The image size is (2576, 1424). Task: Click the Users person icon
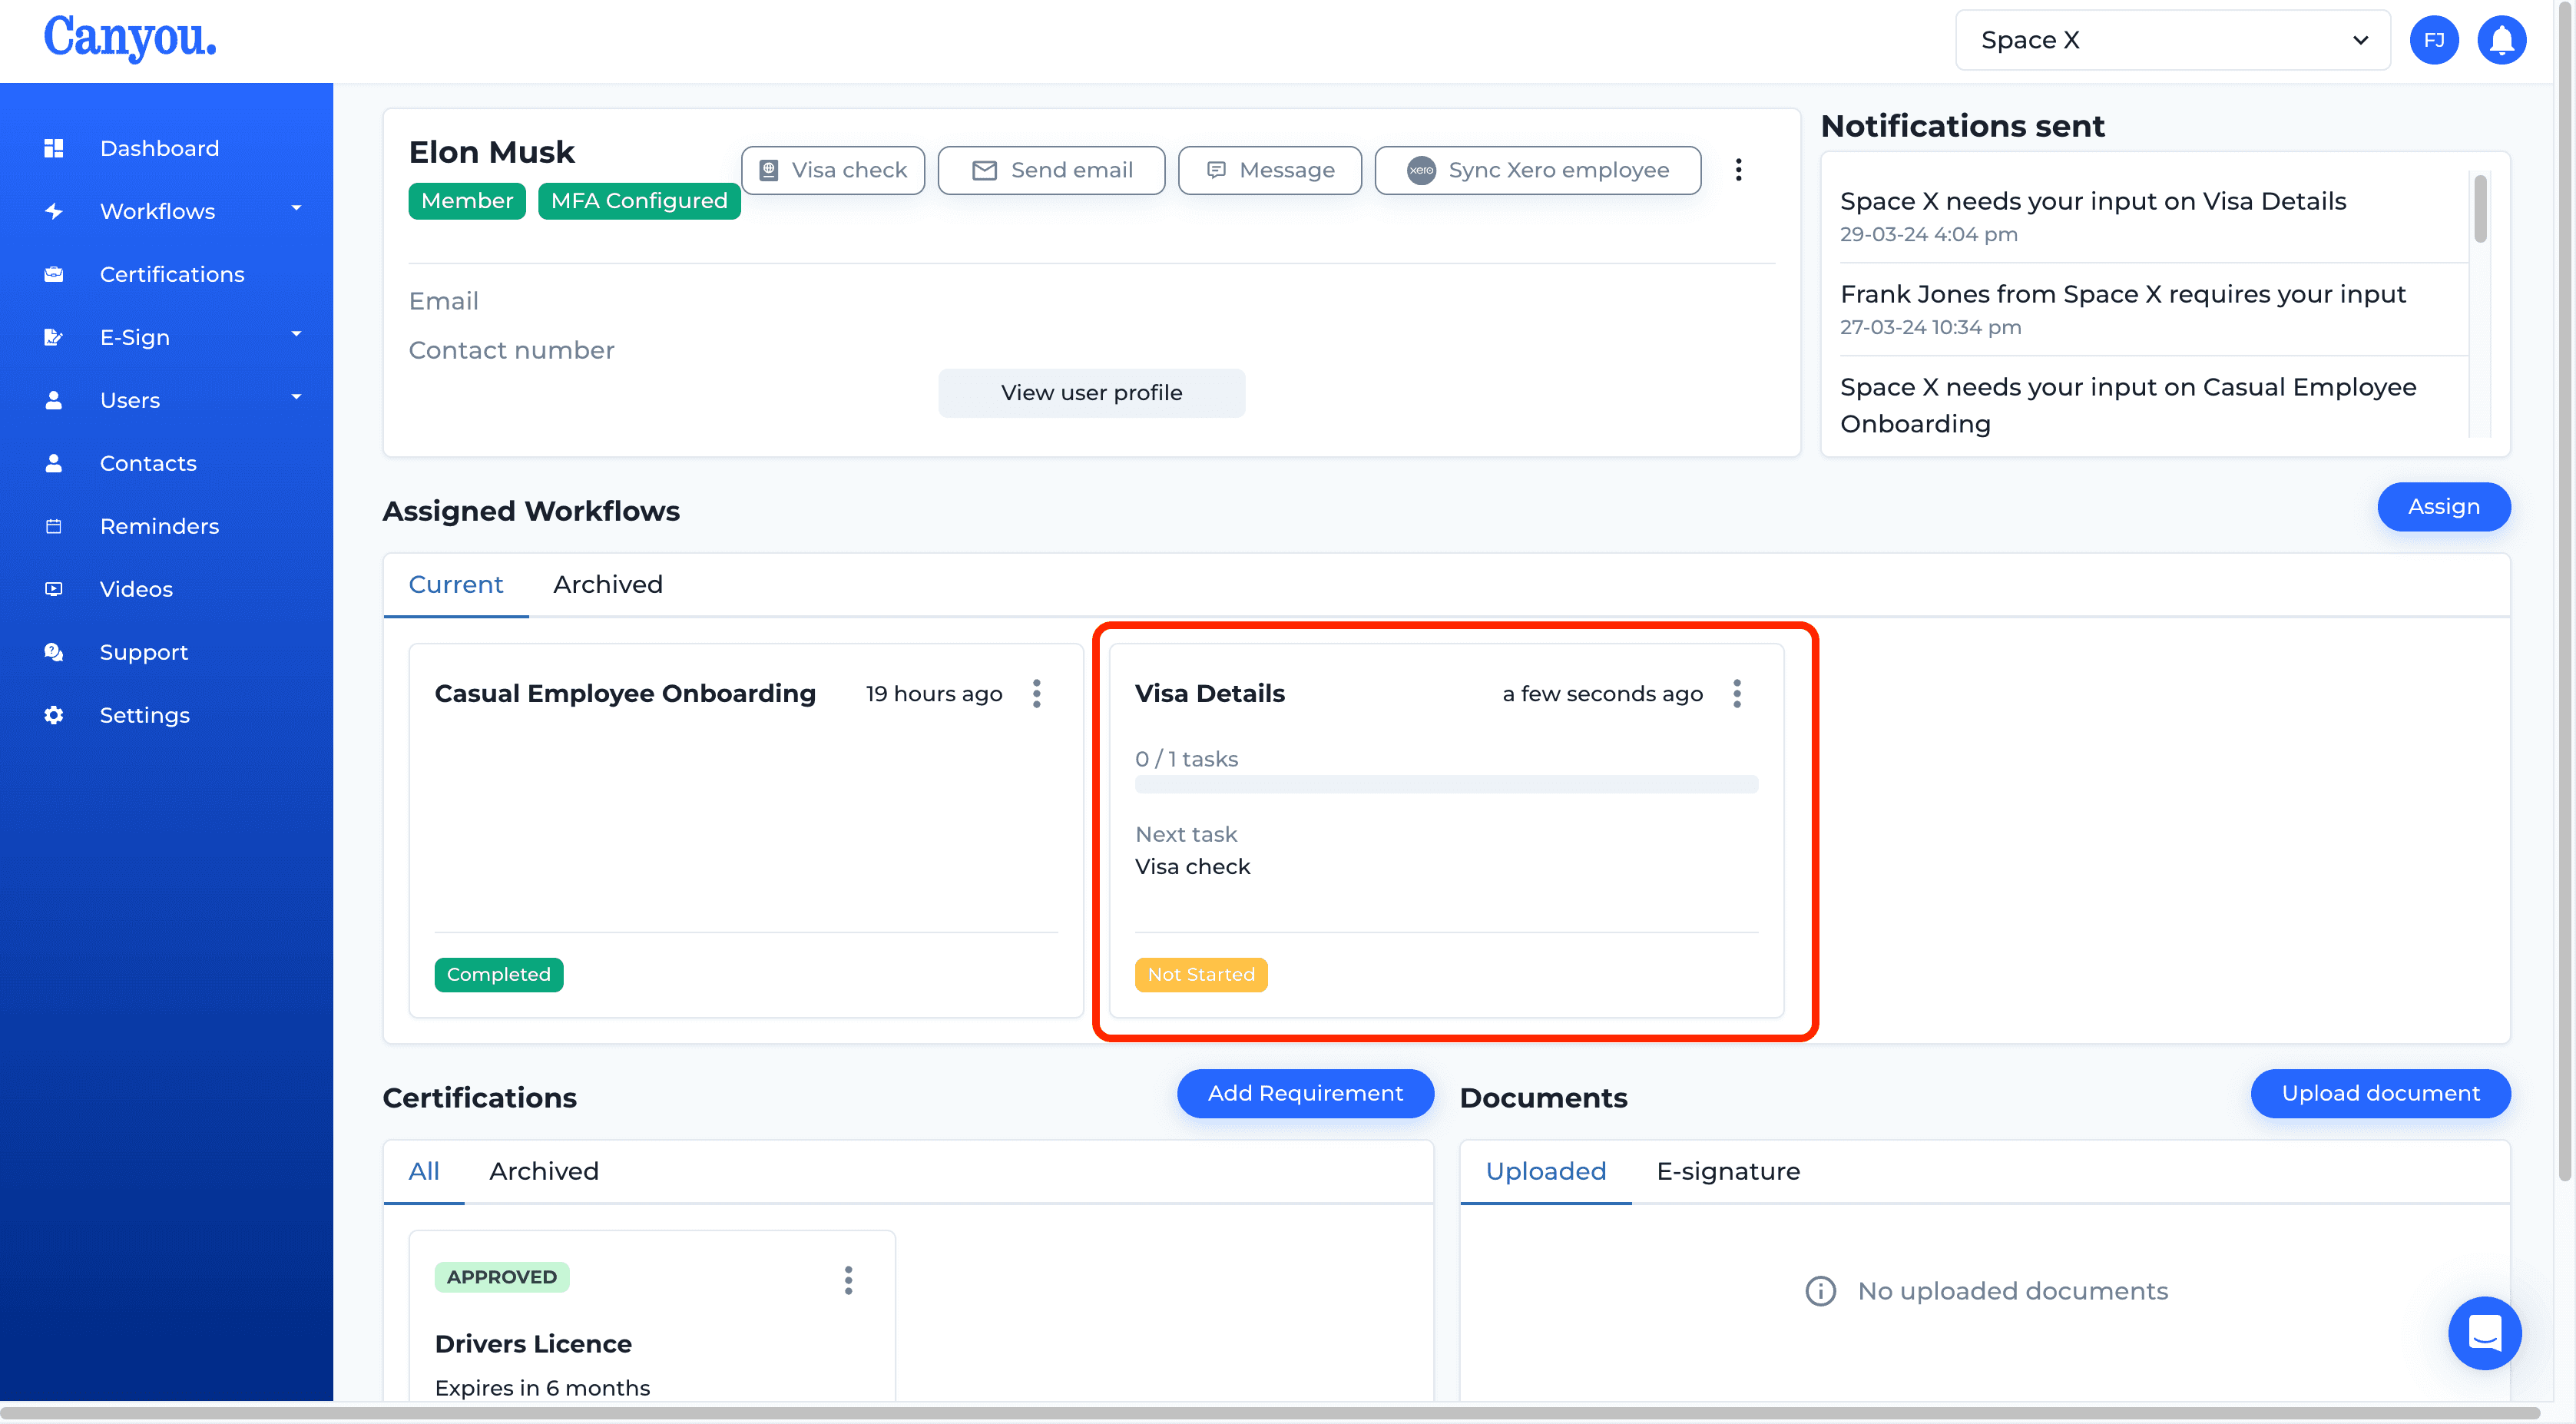click(54, 400)
